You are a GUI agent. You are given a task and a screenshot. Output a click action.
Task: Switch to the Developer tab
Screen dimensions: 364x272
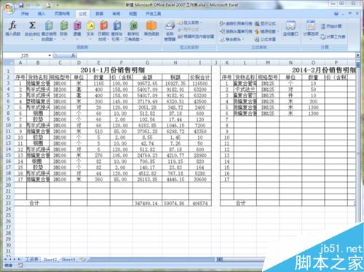(153, 14)
